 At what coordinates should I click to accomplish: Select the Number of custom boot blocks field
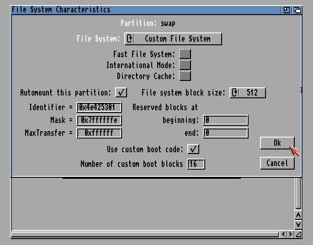point(196,164)
